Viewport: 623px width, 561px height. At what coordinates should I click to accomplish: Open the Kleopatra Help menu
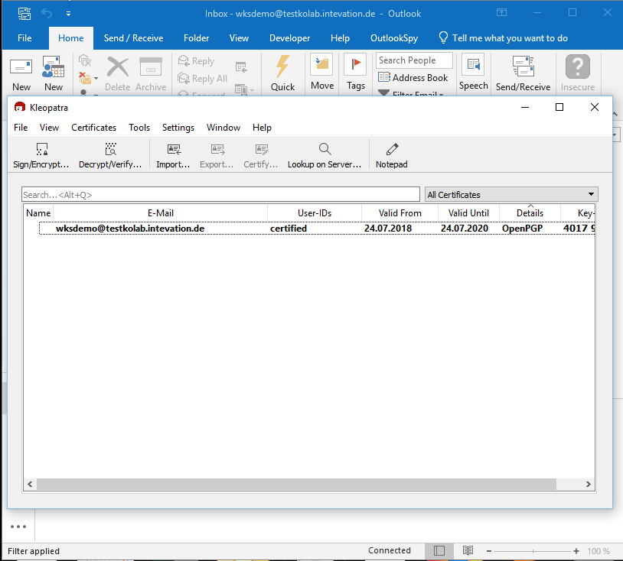point(262,128)
